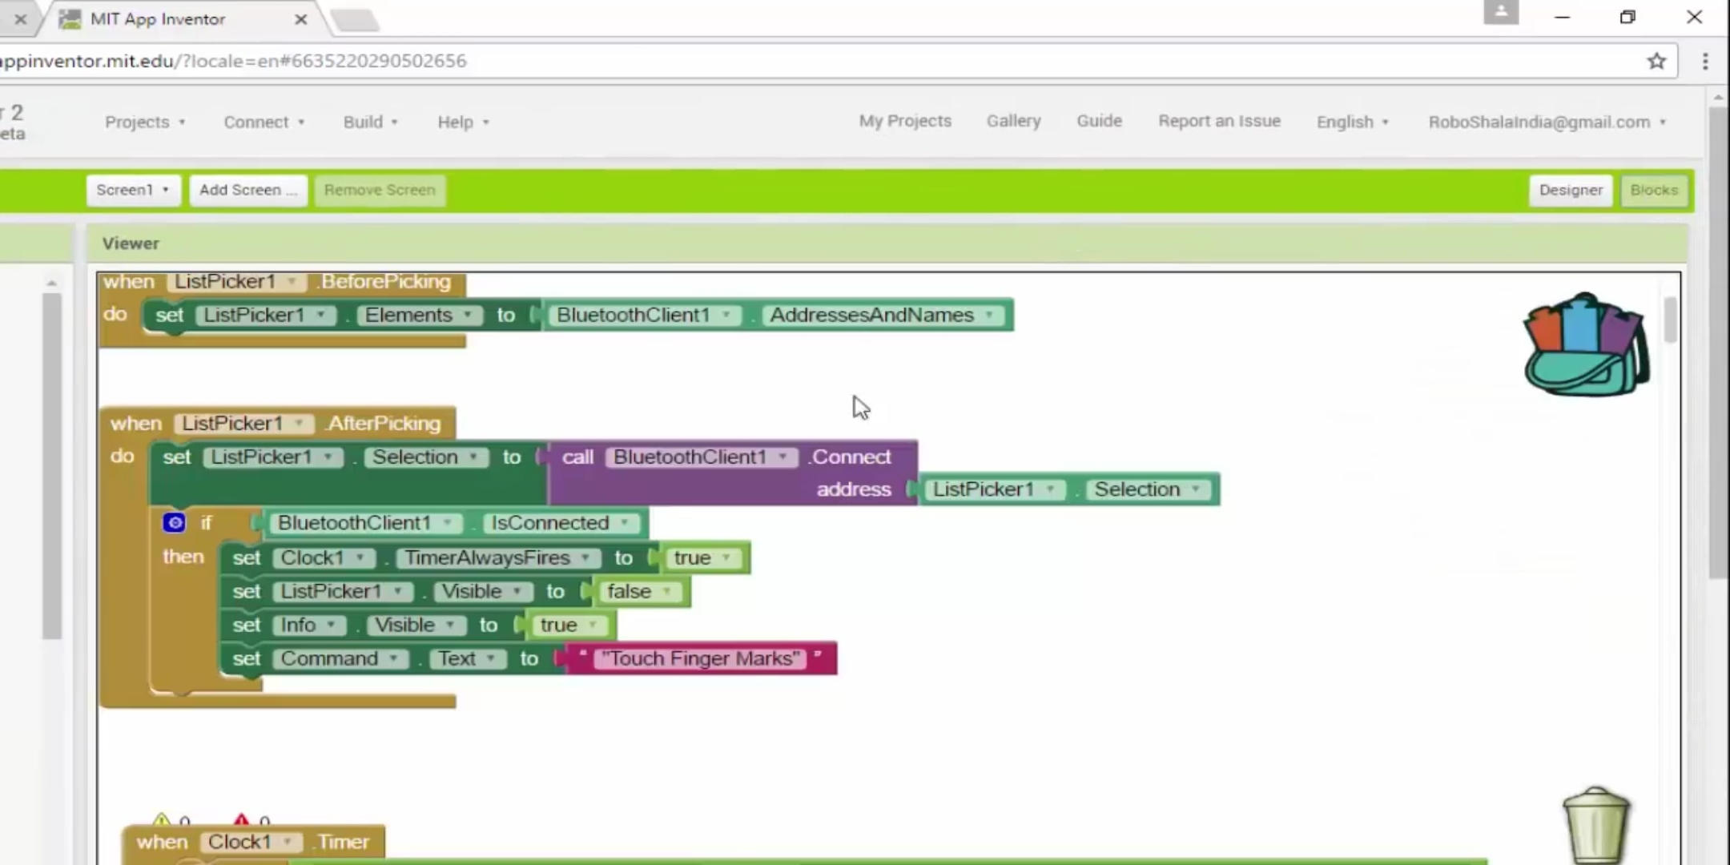The image size is (1730, 865).
Task: Switch to Blocks view
Action: (1653, 190)
